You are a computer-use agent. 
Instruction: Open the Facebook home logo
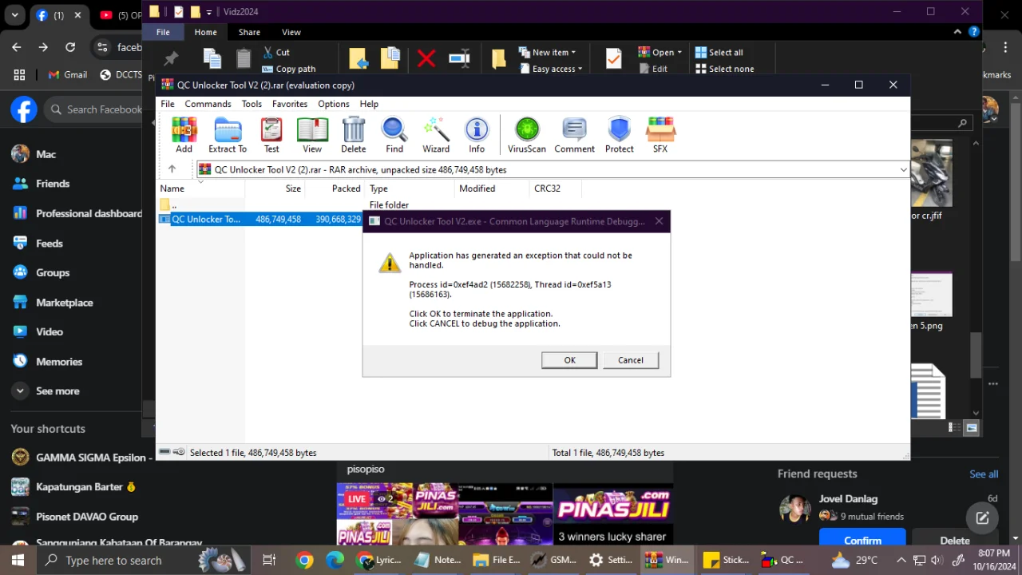click(x=24, y=109)
